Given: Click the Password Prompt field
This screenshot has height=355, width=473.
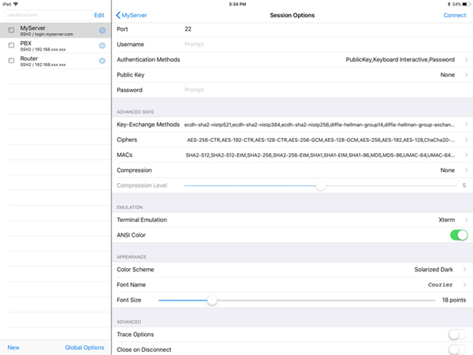Looking at the screenshot, I should 194,90.
